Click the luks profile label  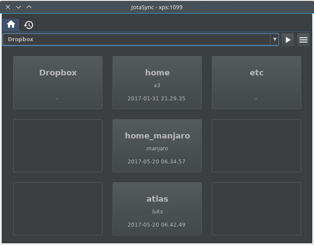pos(157,212)
